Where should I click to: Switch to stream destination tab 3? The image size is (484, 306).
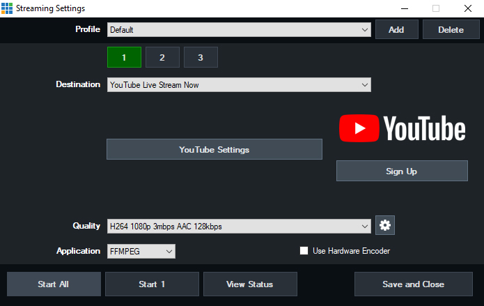201,57
